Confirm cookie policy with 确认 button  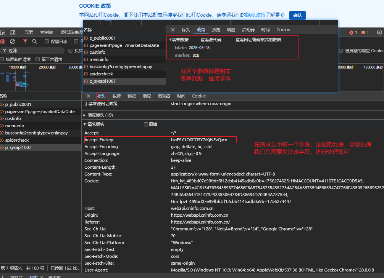point(297,15)
